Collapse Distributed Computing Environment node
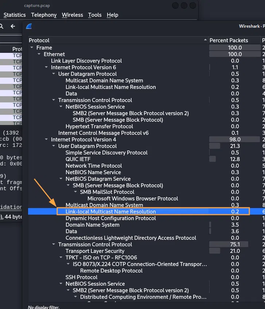Viewport: 265px width, 309px height. (x=75, y=297)
